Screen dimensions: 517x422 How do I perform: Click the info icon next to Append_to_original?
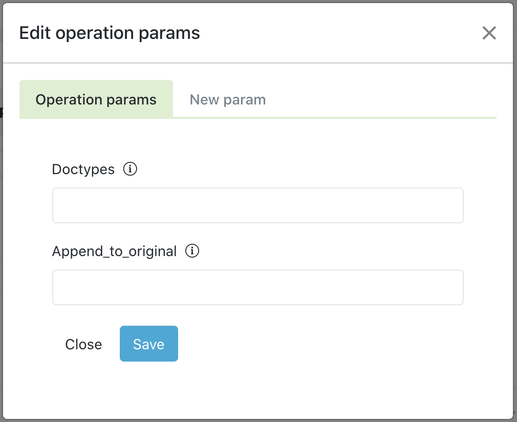pyautogui.click(x=192, y=251)
